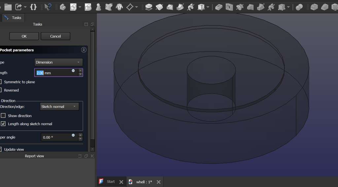This screenshot has width=338, height=187.
Task: Select the Groove tool
Action: pos(240,7)
